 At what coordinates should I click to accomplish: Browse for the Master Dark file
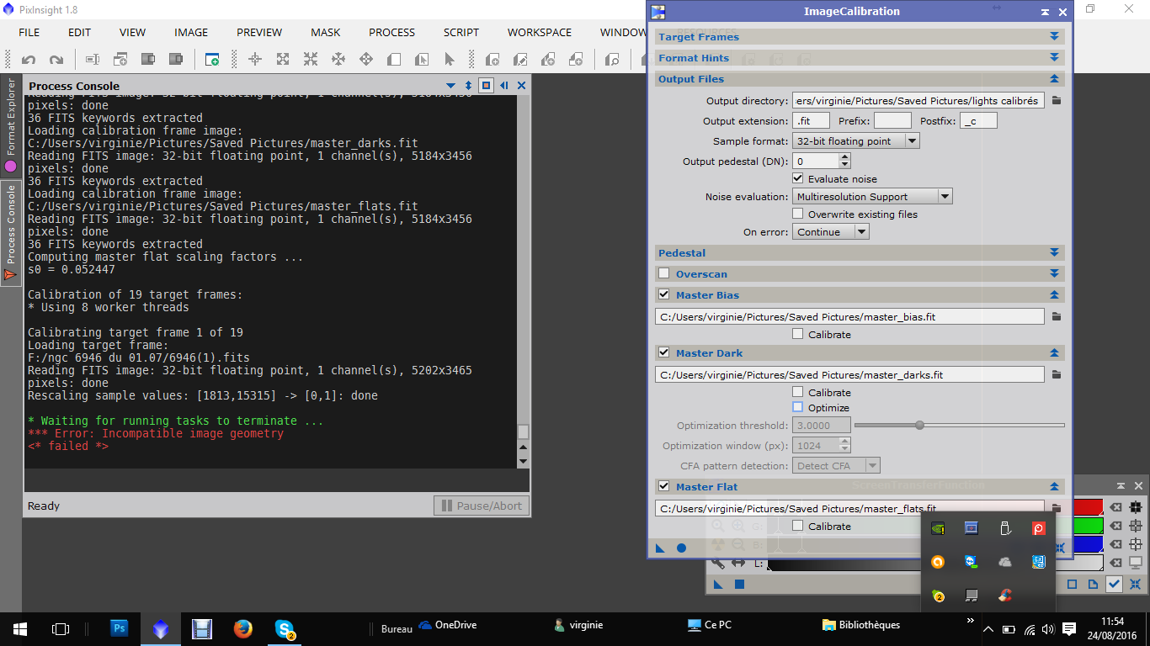point(1056,375)
